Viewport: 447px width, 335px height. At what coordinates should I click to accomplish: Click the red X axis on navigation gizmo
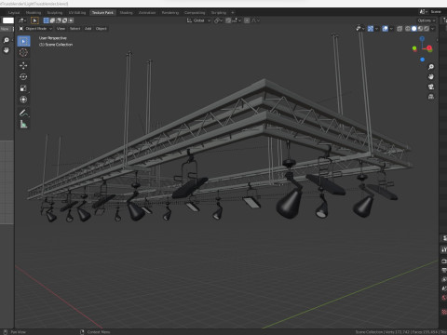429,48
